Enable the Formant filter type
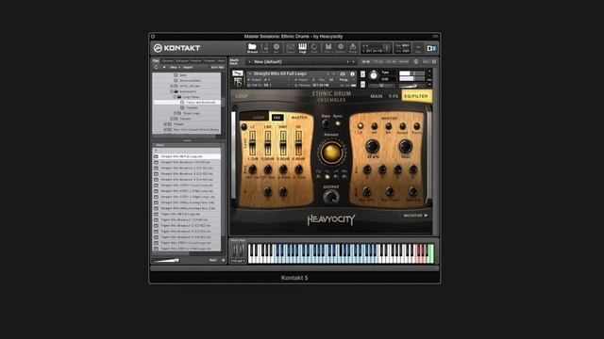 pos(417,126)
